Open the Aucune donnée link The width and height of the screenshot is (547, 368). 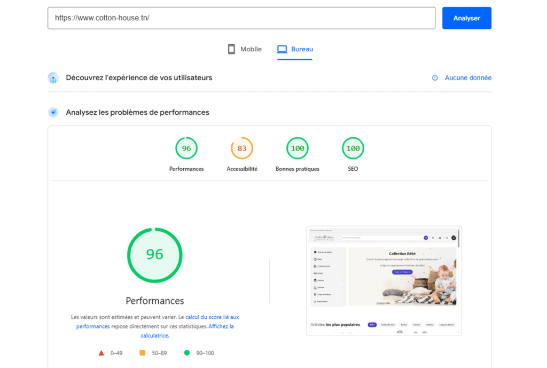coord(468,78)
